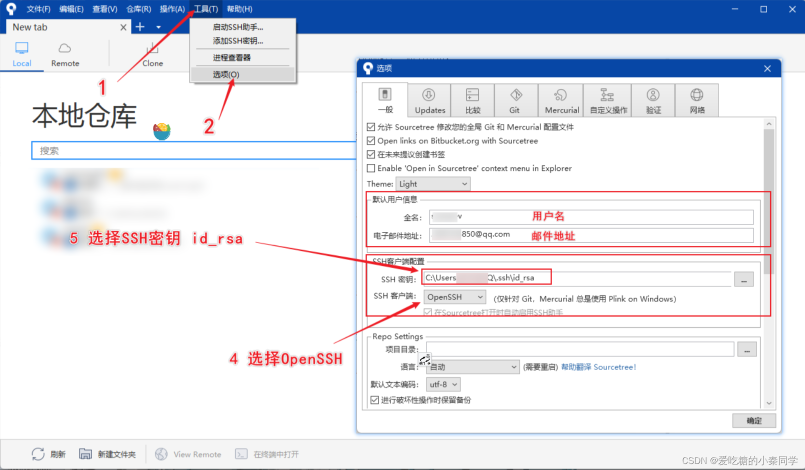Toggle 在未来提议创建书签 checkbox

click(x=371, y=154)
